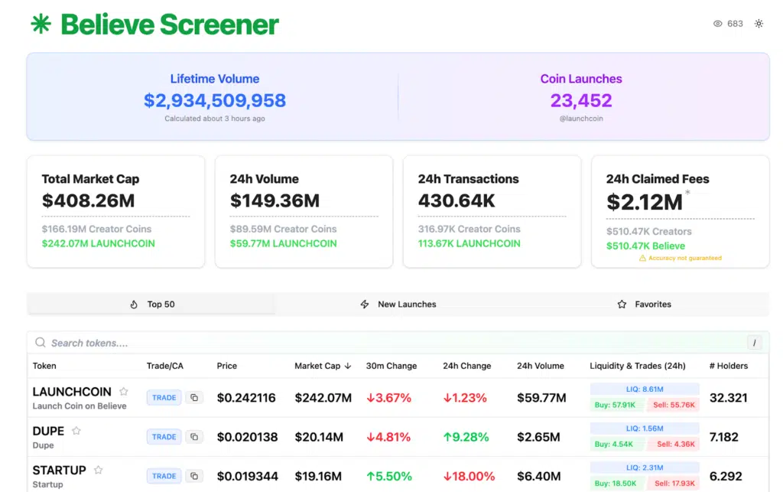Click LAUNCHCOIN price $0.242116
Screen dimensions: 783x492
[246, 398]
